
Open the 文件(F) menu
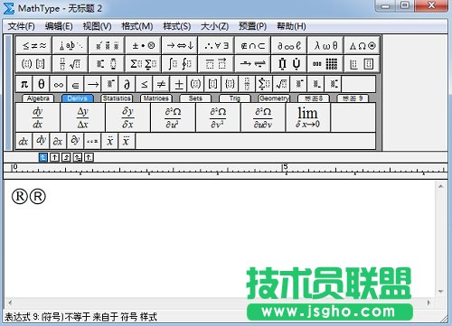pos(21,26)
